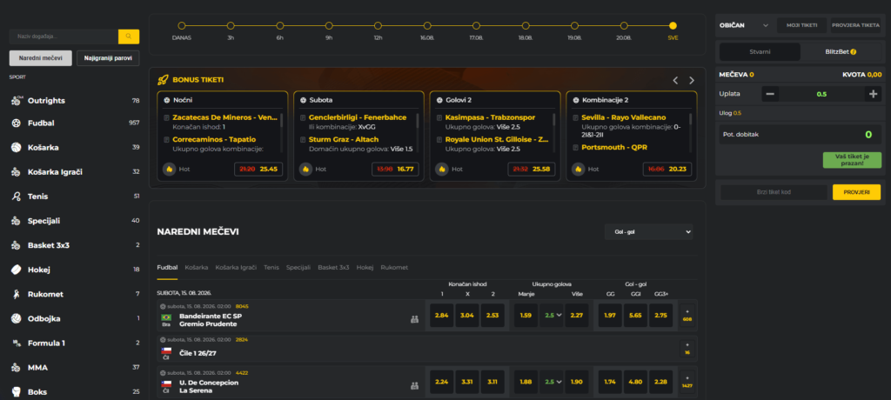Switch to Tenis tab in Naredni mečevi
This screenshot has height=400, width=891.
(271, 267)
